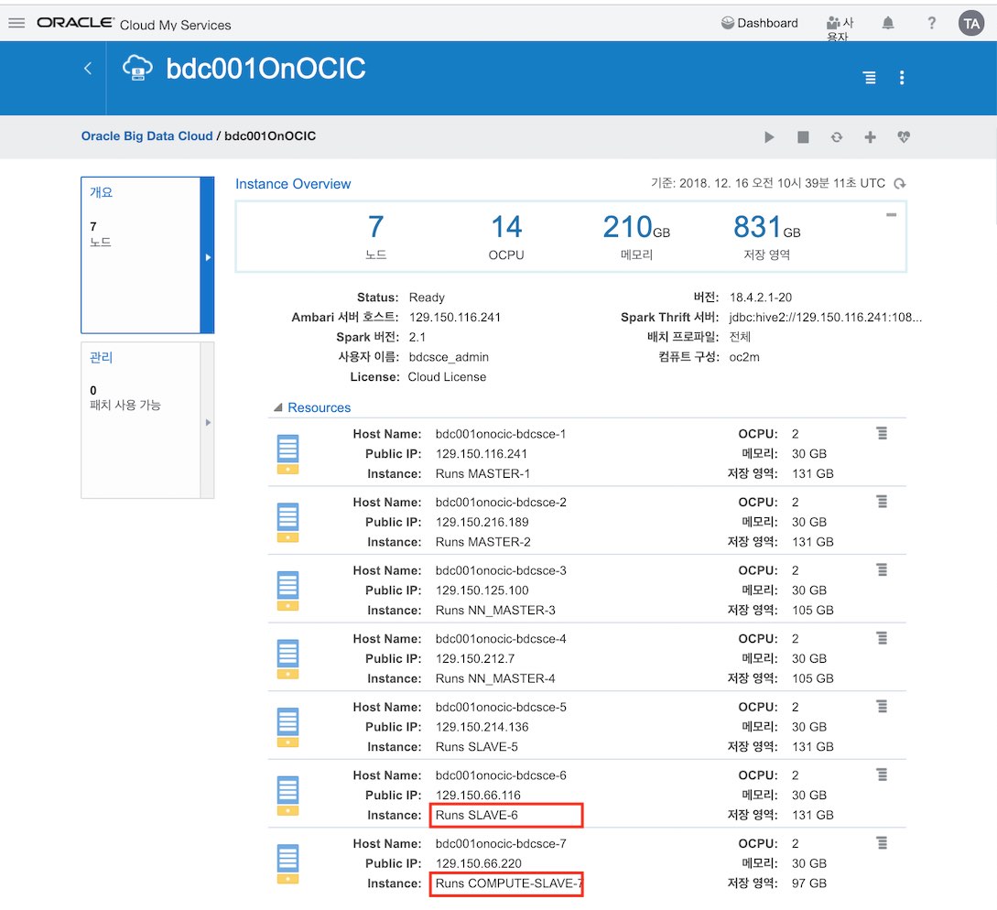Click server icon of NN_MASTER-4 node

[288, 659]
